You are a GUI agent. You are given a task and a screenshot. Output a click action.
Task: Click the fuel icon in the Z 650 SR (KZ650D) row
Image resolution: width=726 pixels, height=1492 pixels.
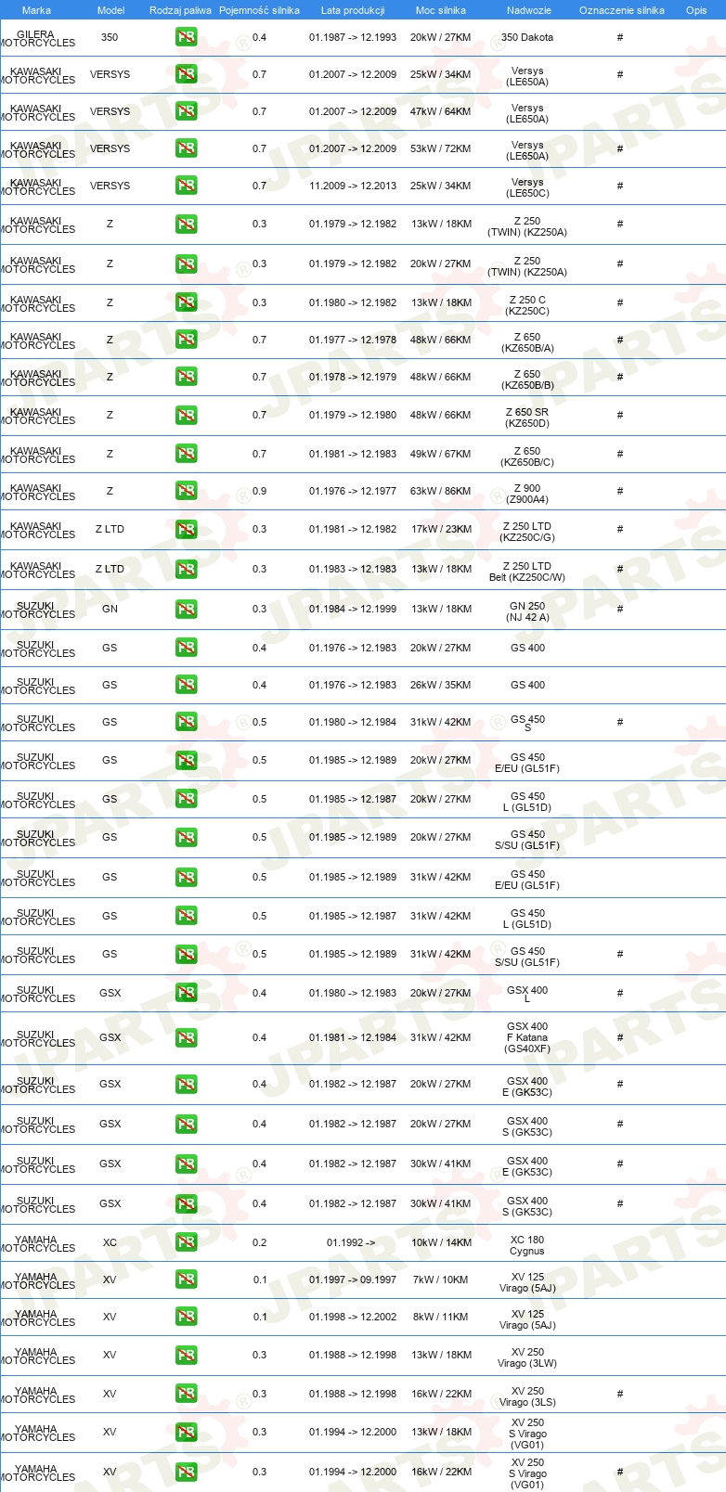pyautogui.click(x=186, y=415)
